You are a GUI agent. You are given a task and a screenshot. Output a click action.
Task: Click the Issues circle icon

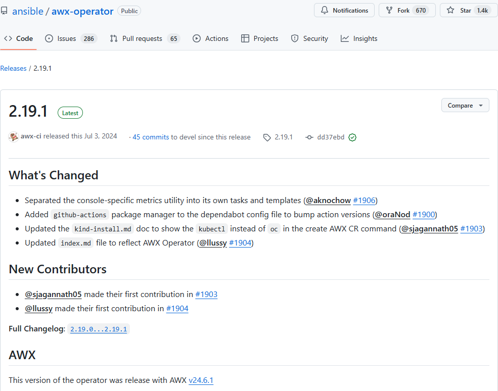49,38
